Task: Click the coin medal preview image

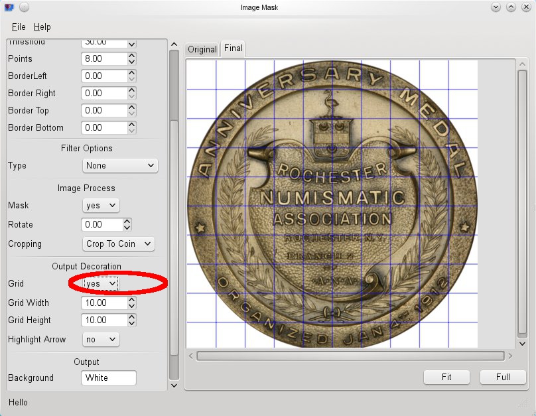Action: coord(332,204)
